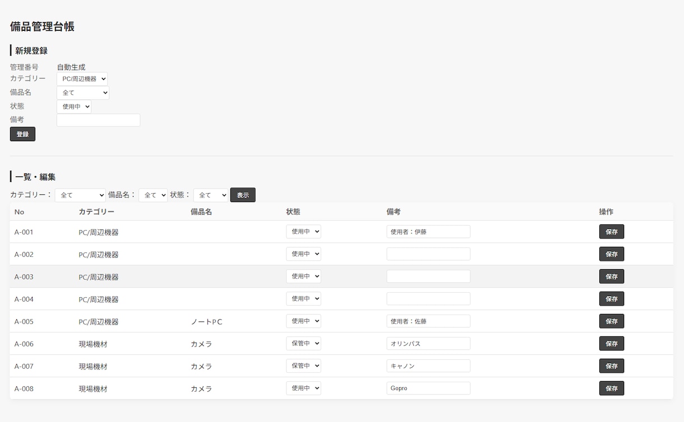Save row A-007 with 保存

612,366
